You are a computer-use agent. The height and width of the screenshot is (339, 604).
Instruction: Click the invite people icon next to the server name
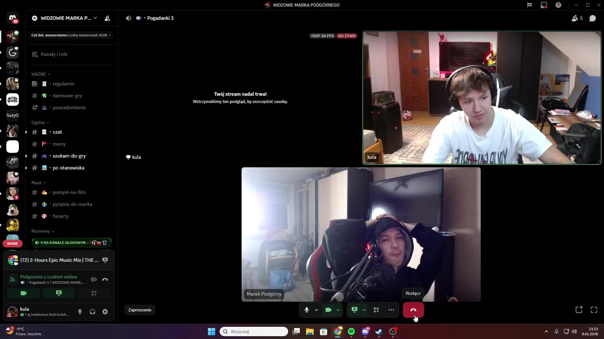click(108, 18)
